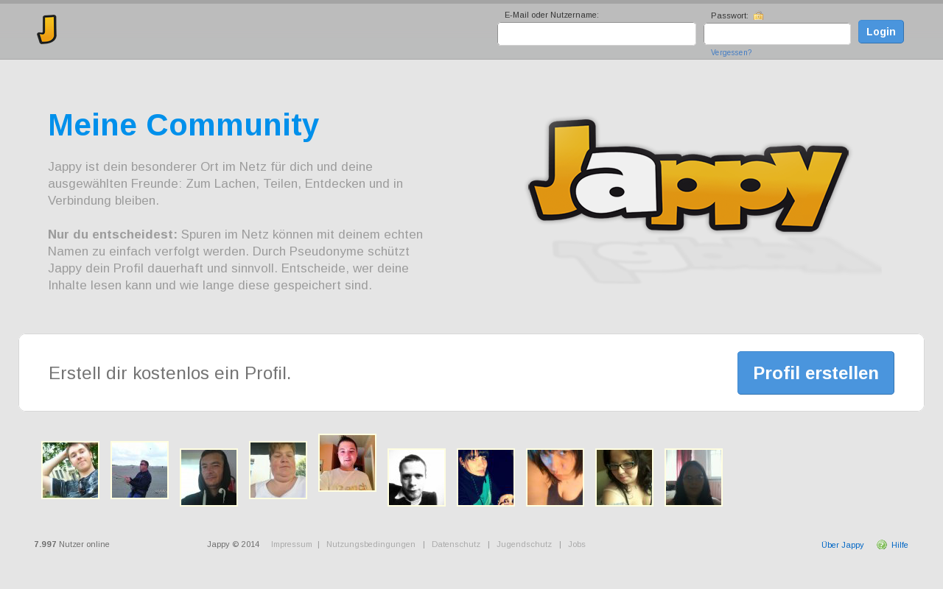Screen dimensions: 943x589
Task: Click the Jappy © 2014 footer text
Action: tap(234, 544)
